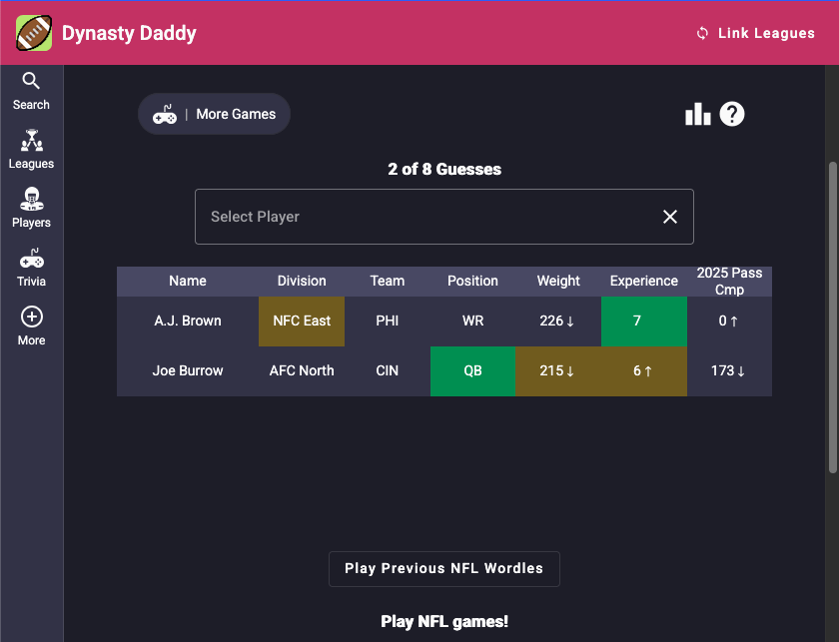The width and height of the screenshot is (839, 642).
Task: Click the Division column header
Action: click(x=302, y=281)
